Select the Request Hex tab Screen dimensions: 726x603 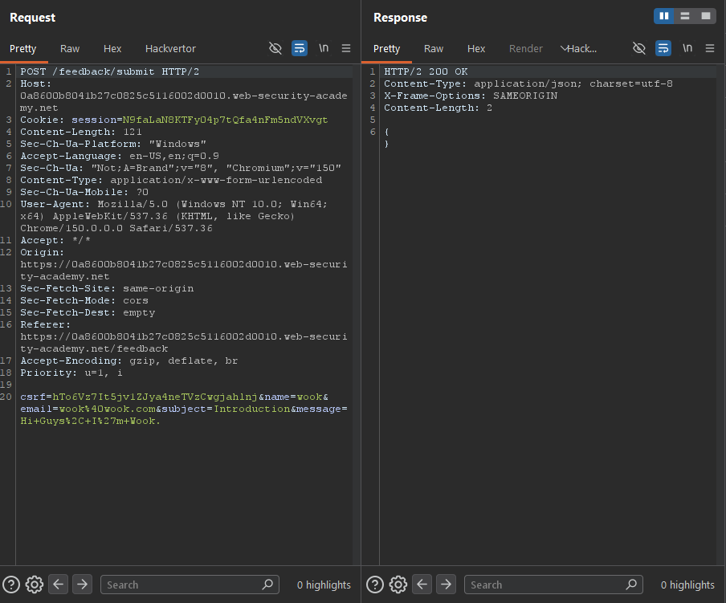point(112,49)
